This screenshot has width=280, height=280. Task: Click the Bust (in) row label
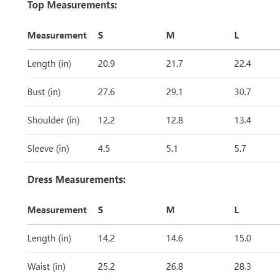(x=44, y=92)
